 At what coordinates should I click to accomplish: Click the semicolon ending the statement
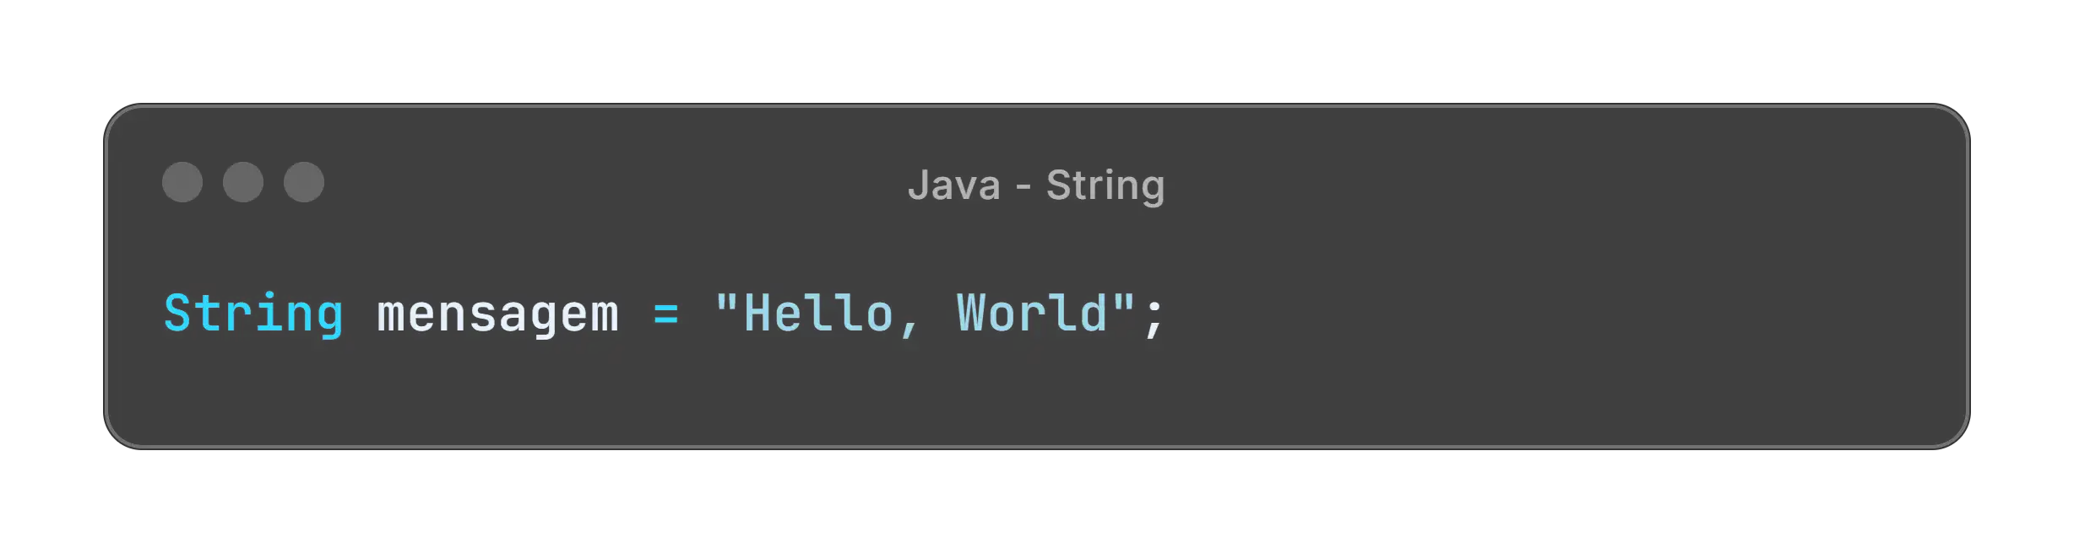coord(1154,318)
